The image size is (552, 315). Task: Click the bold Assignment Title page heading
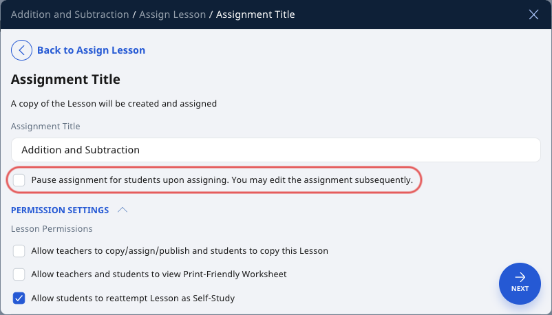pyautogui.click(x=65, y=79)
